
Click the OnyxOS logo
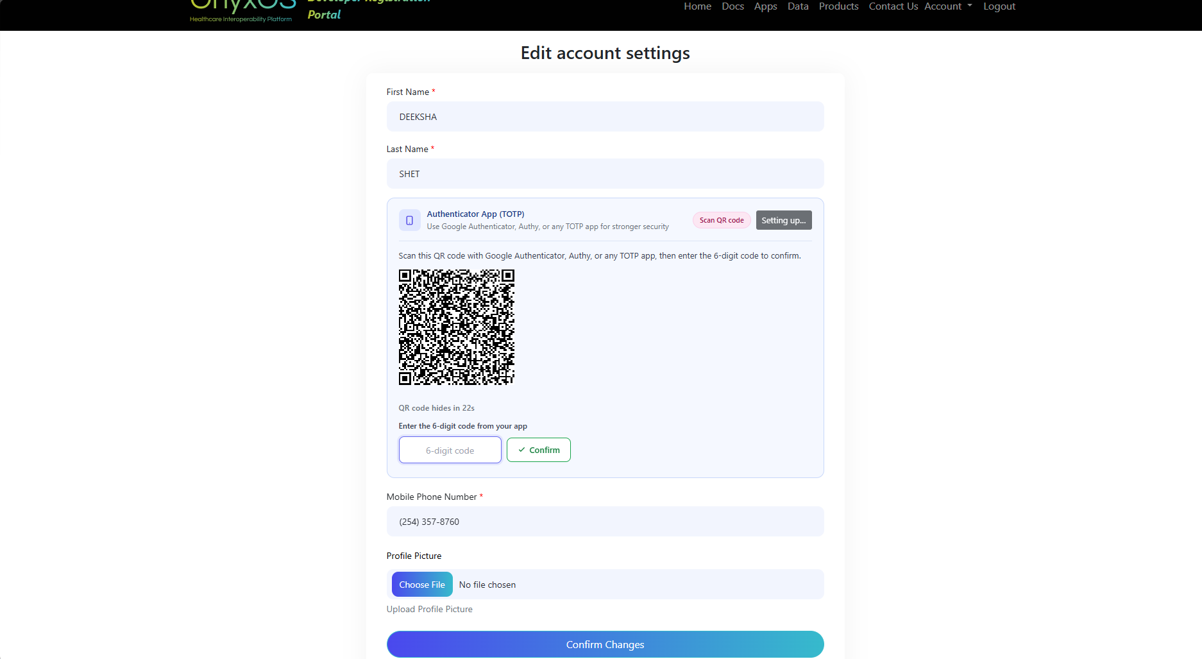[x=242, y=11]
